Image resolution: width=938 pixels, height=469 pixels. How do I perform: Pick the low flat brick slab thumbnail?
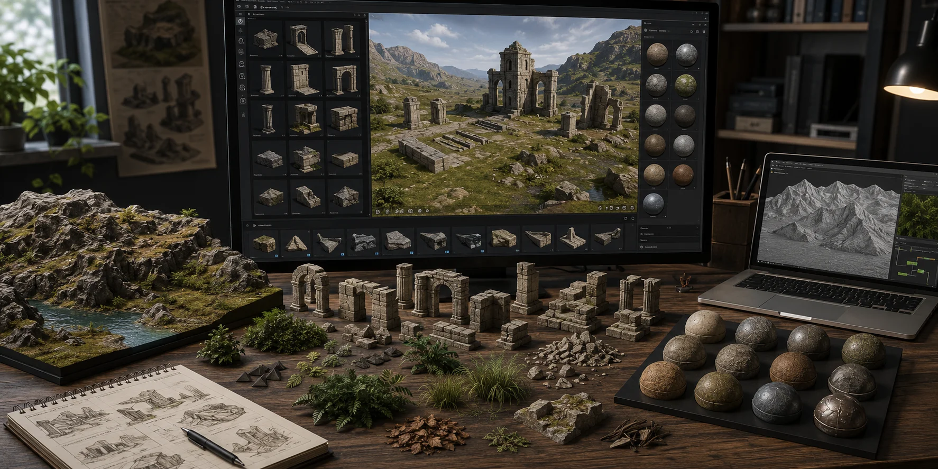(x=345, y=158)
